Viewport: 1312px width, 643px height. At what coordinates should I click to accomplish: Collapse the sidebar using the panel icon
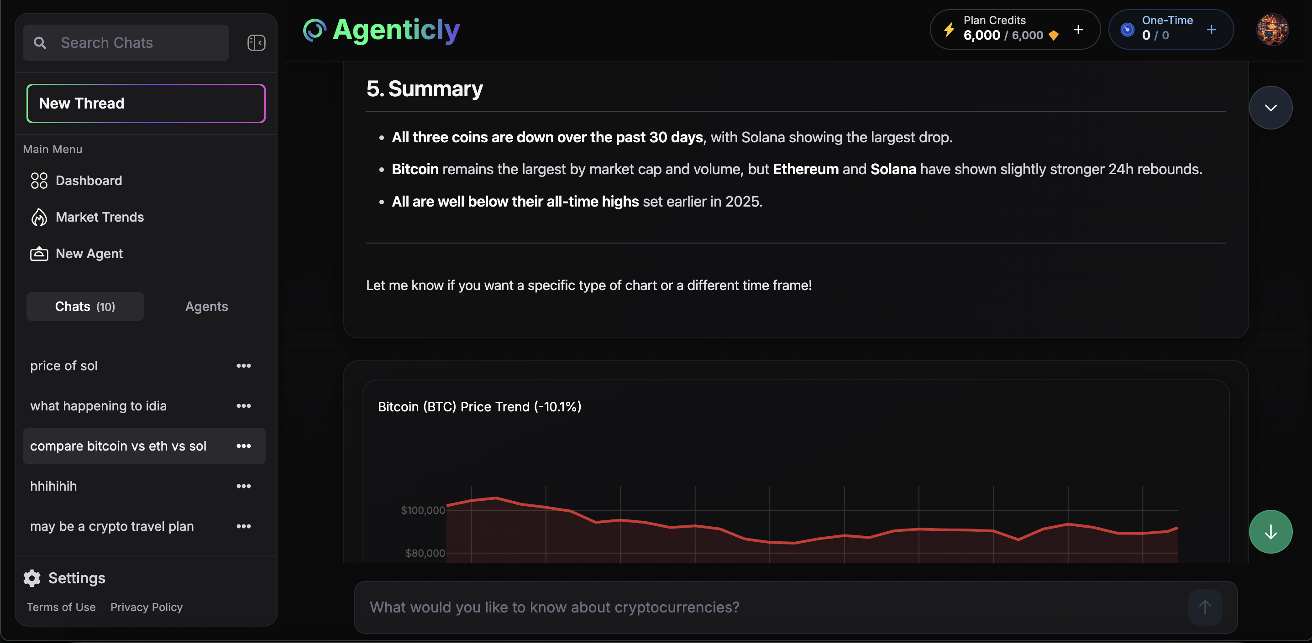pyautogui.click(x=256, y=42)
